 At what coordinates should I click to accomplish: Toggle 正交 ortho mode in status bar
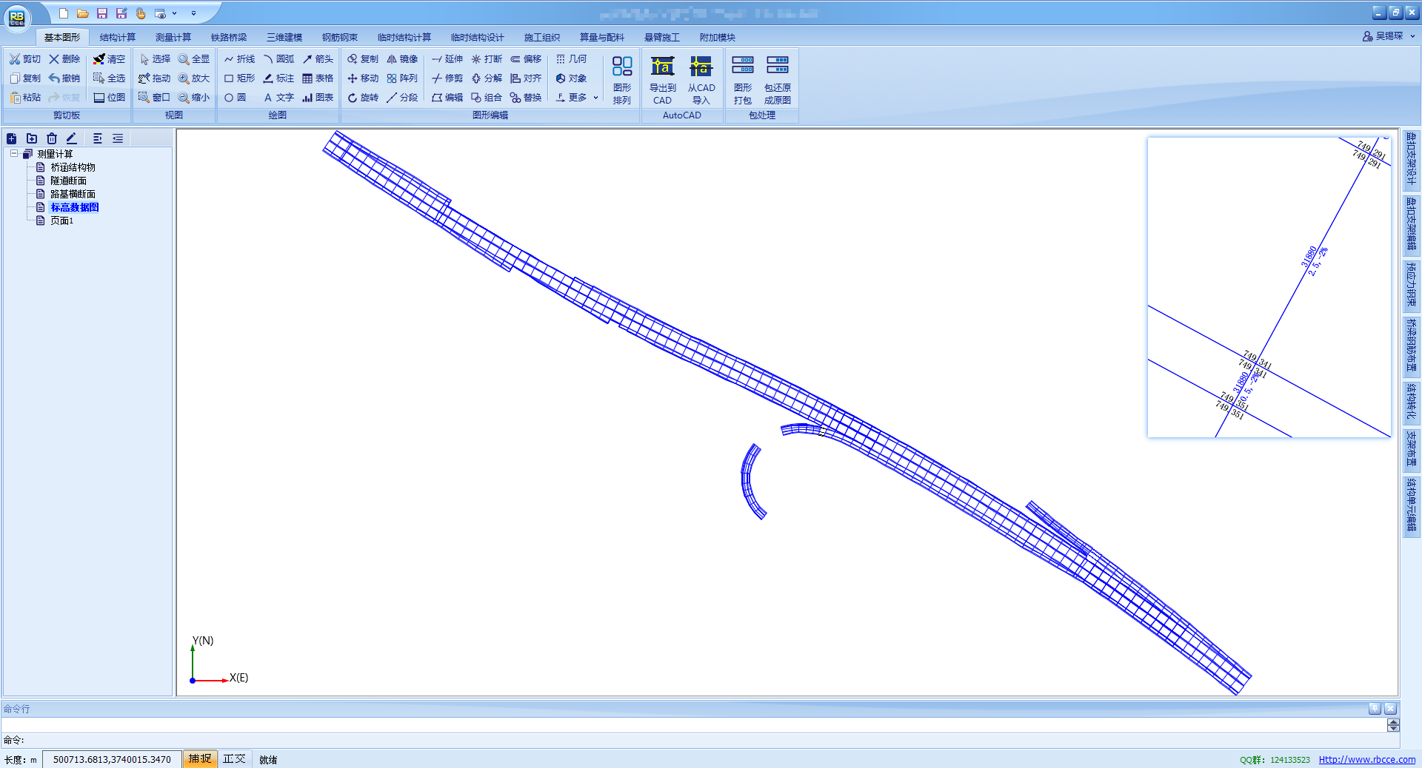pos(234,759)
